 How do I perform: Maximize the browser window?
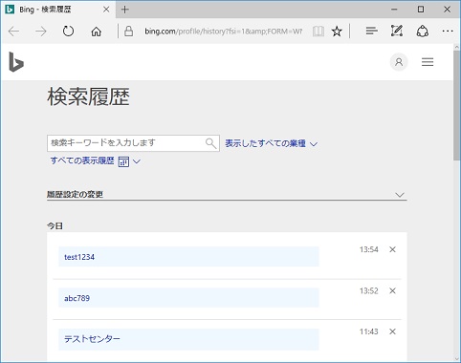tap(421, 10)
